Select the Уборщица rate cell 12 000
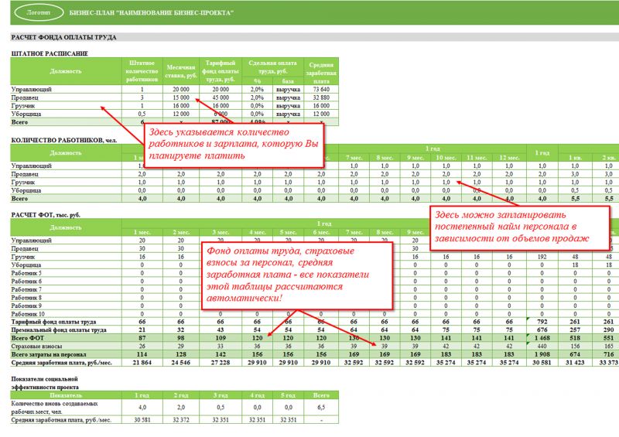619x437 pixels. pyautogui.click(x=181, y=114)
